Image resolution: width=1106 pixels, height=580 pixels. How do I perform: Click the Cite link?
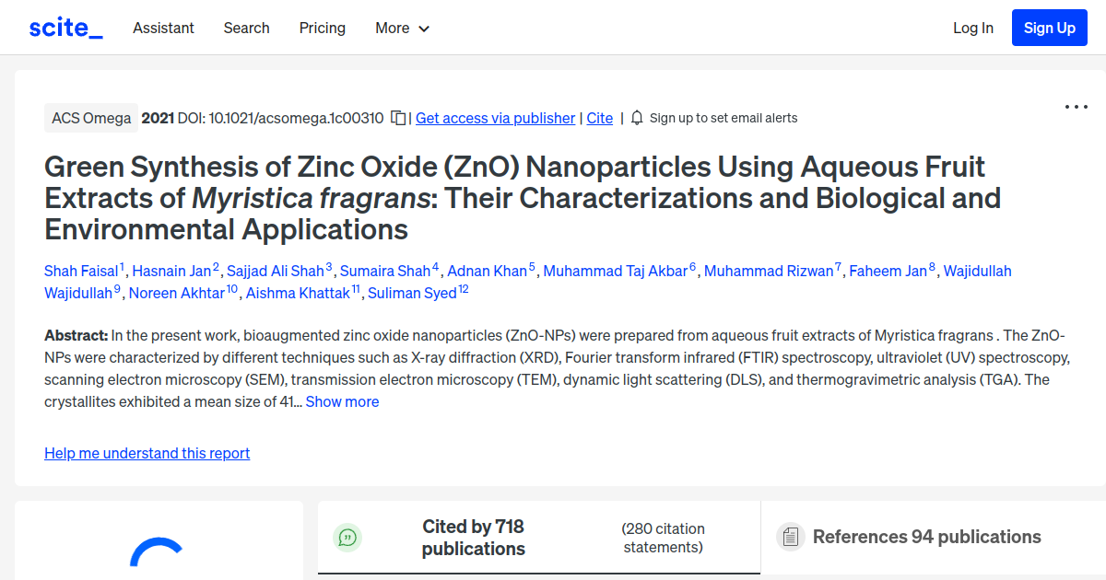pos(599,118)
